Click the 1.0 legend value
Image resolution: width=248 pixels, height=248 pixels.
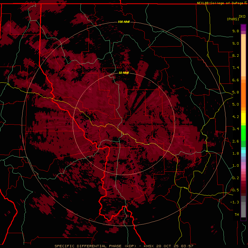(236, 166)
